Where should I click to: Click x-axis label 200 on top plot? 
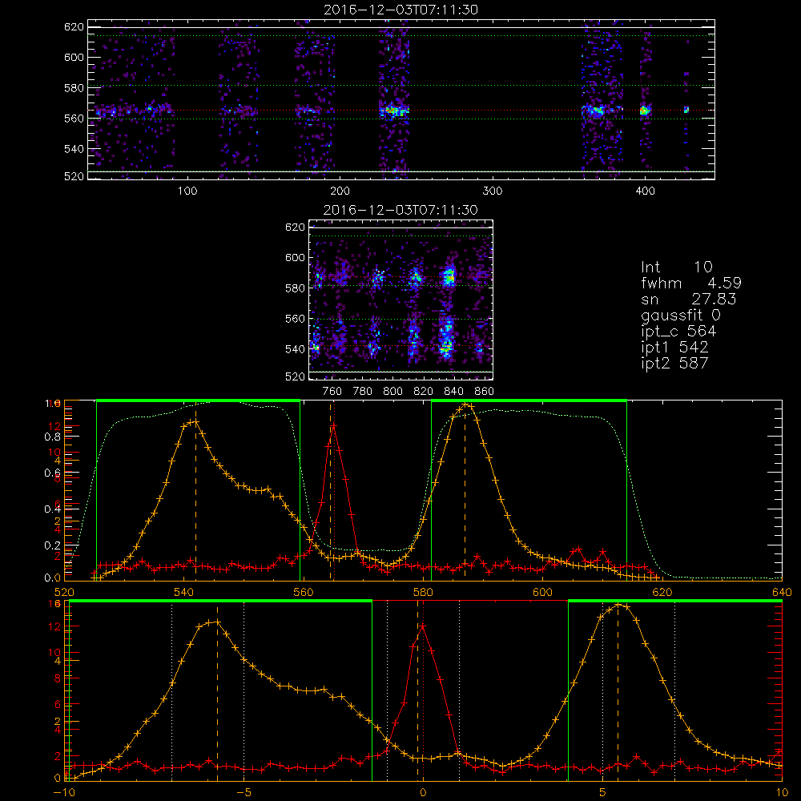coord(340,191)
